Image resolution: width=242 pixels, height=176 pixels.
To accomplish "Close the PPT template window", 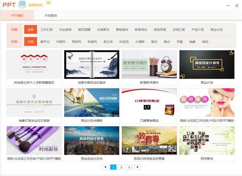I will [237, 6].
